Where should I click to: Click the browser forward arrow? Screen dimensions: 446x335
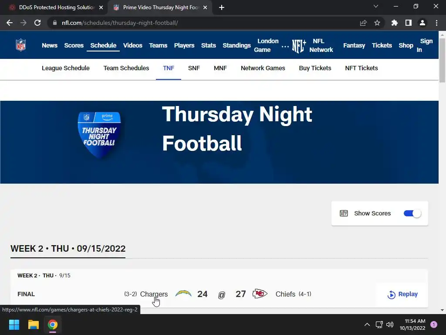click(24, 23)
